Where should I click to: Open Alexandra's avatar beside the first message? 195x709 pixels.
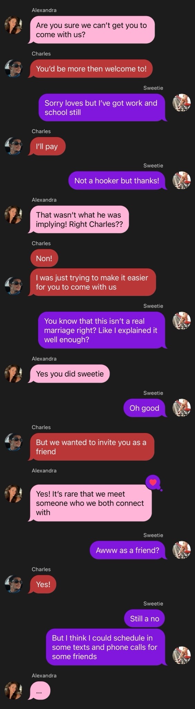13,25
